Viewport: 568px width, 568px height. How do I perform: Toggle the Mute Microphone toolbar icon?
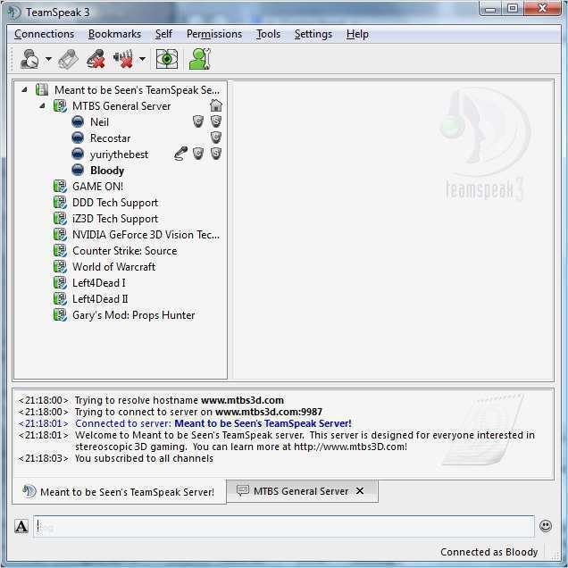(96, 59)
